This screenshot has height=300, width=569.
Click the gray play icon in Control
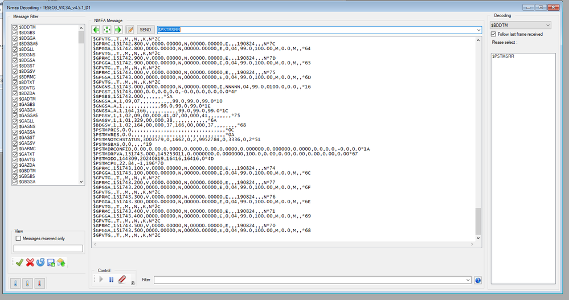[101, 280]
